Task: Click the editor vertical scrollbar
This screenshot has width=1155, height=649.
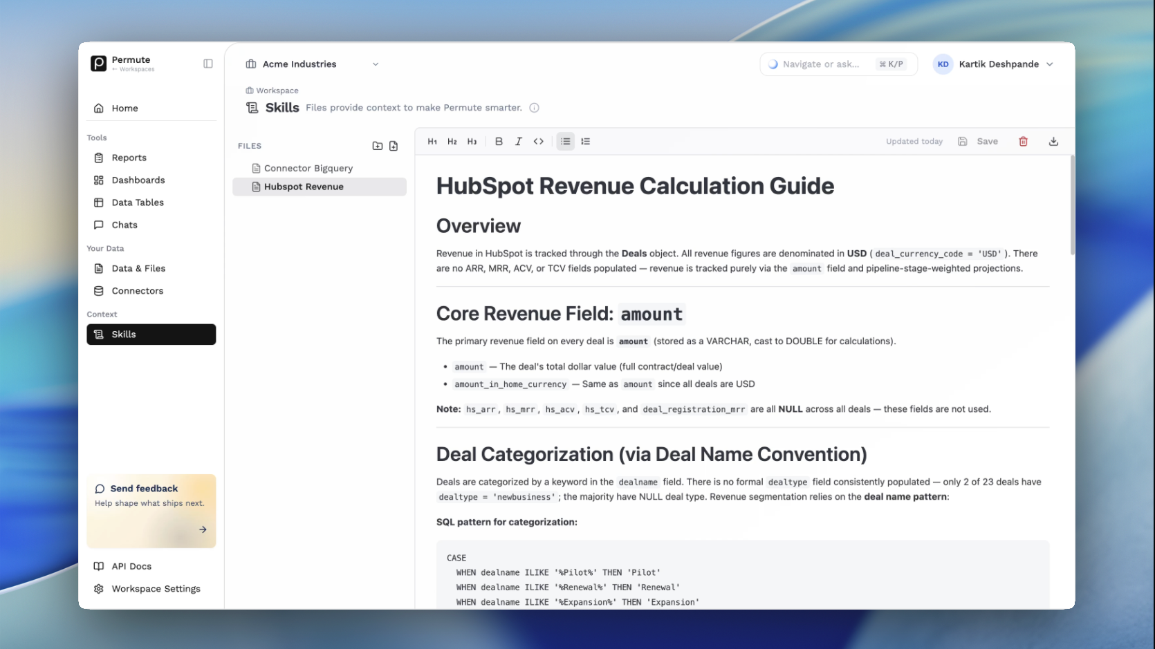Action: (x=1073, y=206)
